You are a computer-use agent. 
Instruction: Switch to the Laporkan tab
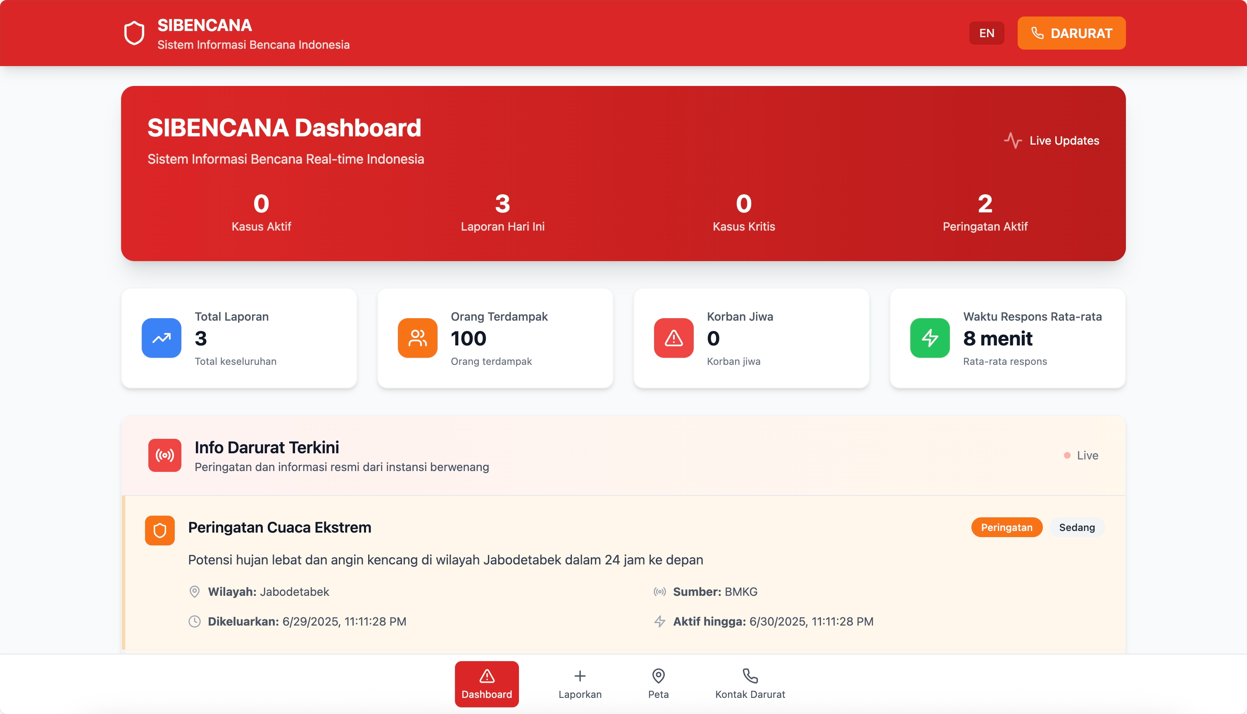coord(580,683)
